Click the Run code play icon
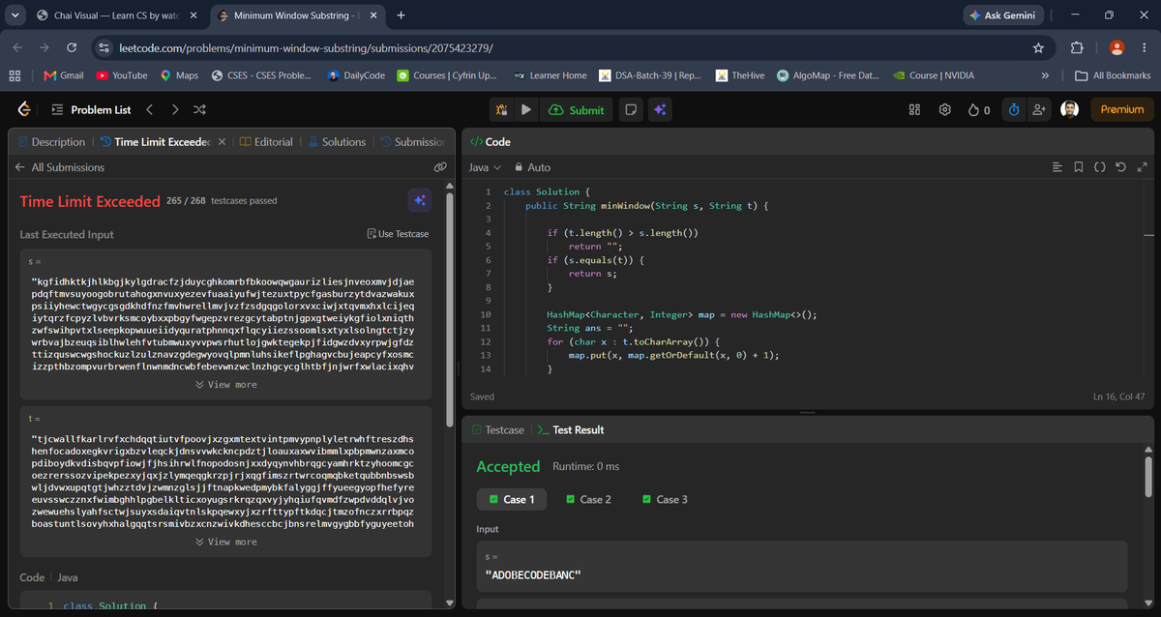1161x617 pixels. click(525, 110)
